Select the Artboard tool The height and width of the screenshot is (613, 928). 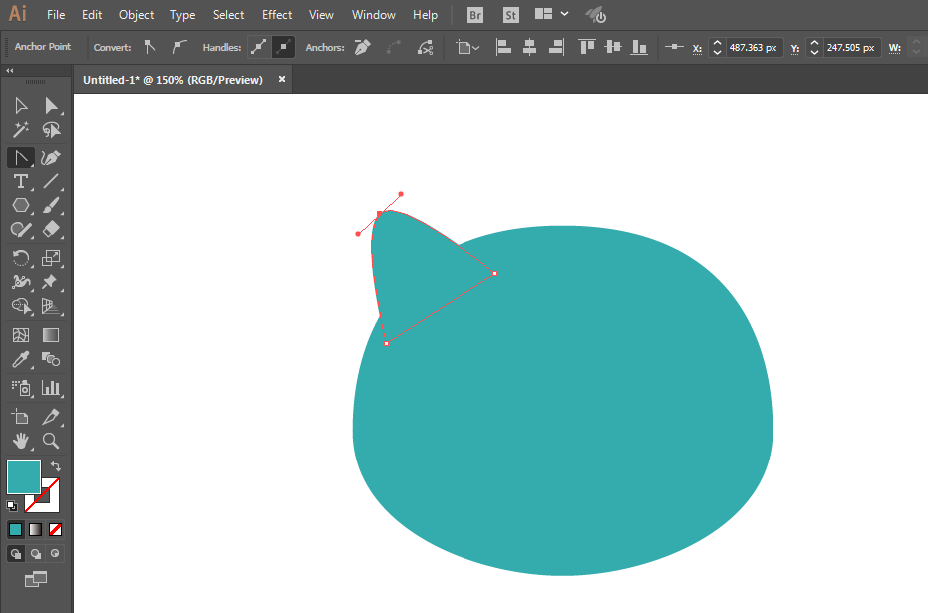(x=21, y=417)
